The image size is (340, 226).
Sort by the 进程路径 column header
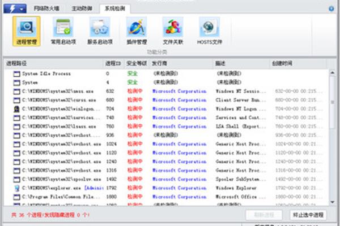coord(53,63)
